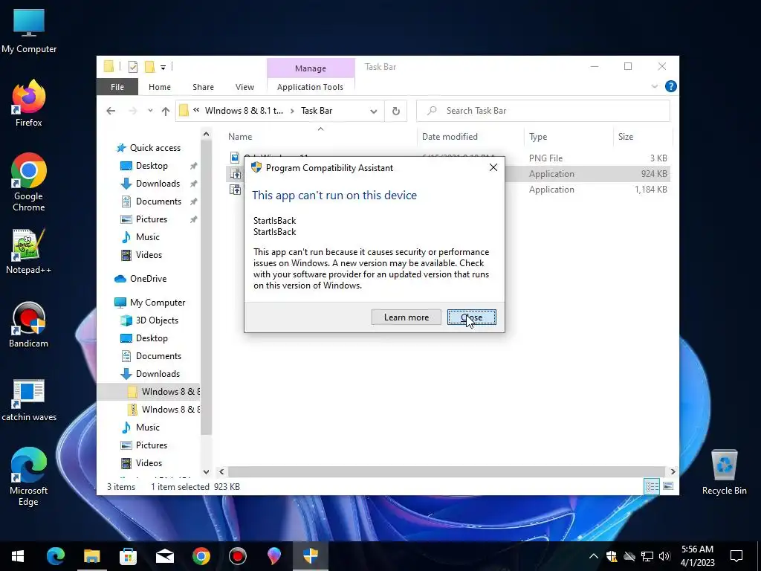This screenshot has height=571, width=761.
Task: Select pinned Desktop under Quick access
Action: pos(152,166)
